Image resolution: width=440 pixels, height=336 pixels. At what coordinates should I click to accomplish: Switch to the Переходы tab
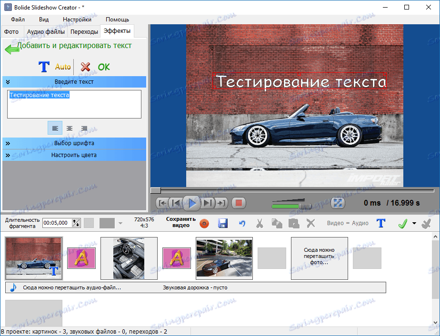pos(84,32)
